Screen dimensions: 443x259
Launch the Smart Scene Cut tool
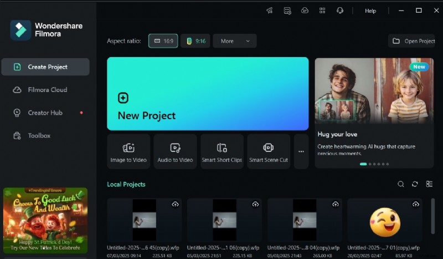(269, 151)
